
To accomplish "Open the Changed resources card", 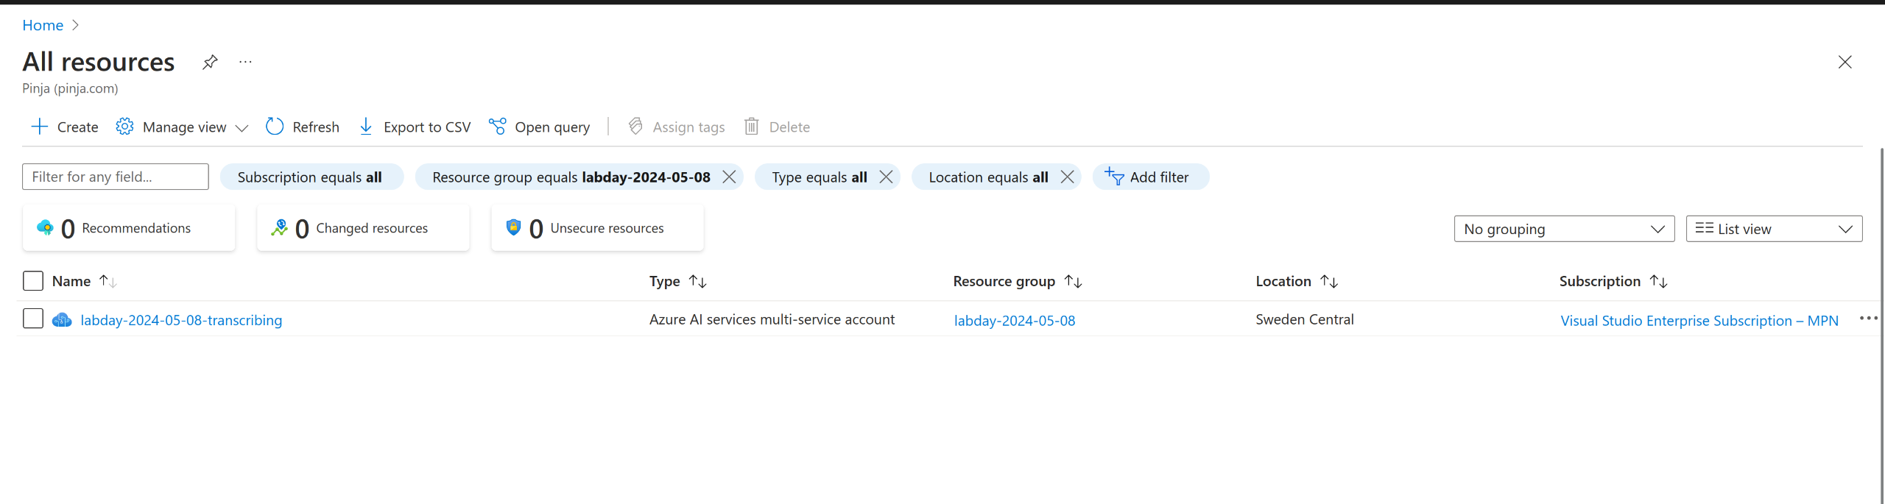I will tap(363, 228).
